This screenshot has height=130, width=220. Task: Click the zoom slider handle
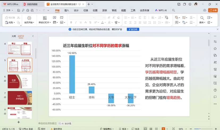[x=200, y=129]
